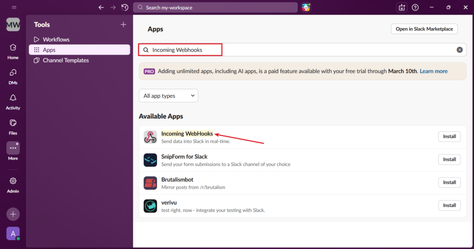Click 'Send data into Slack in real-time.' text
Viewport: 474px width, 249px height.
click(196, 142)
